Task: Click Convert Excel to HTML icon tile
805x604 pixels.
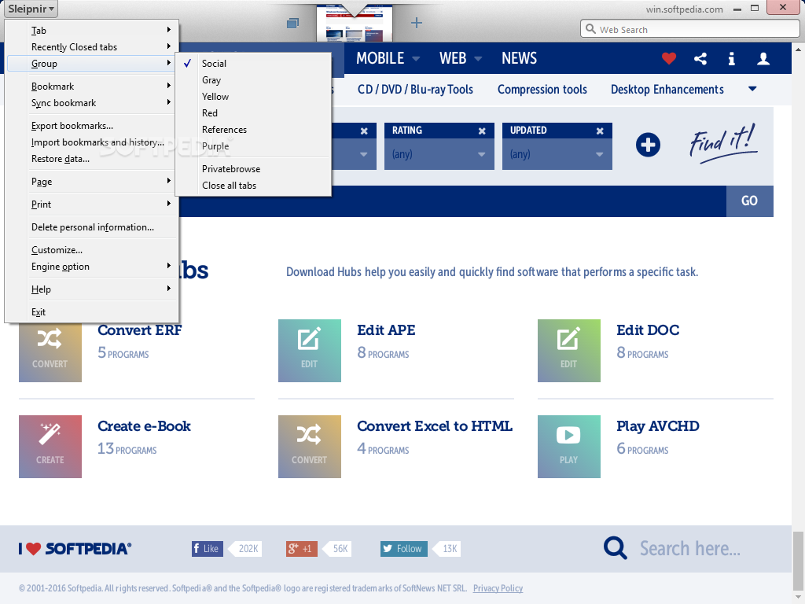Action: 310,447
